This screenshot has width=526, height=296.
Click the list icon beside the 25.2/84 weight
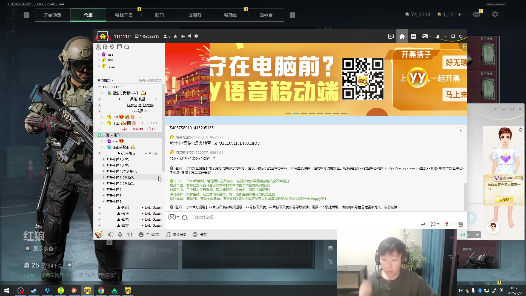click(x=69, y=265)
